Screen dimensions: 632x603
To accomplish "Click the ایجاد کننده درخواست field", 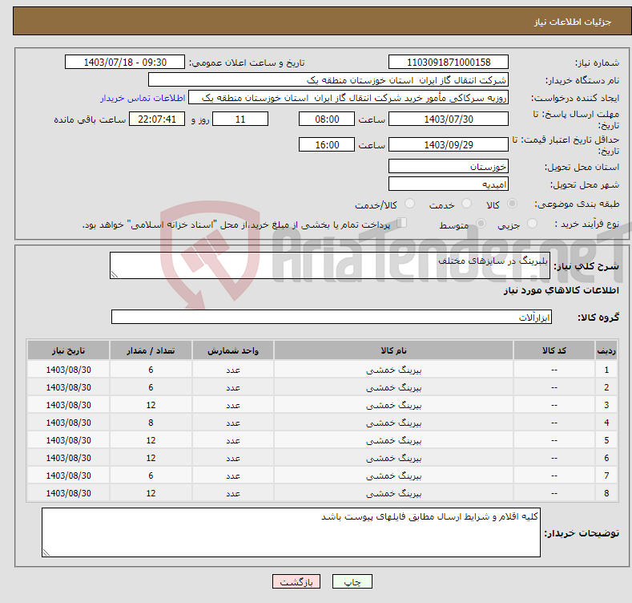I will [348, 98].
